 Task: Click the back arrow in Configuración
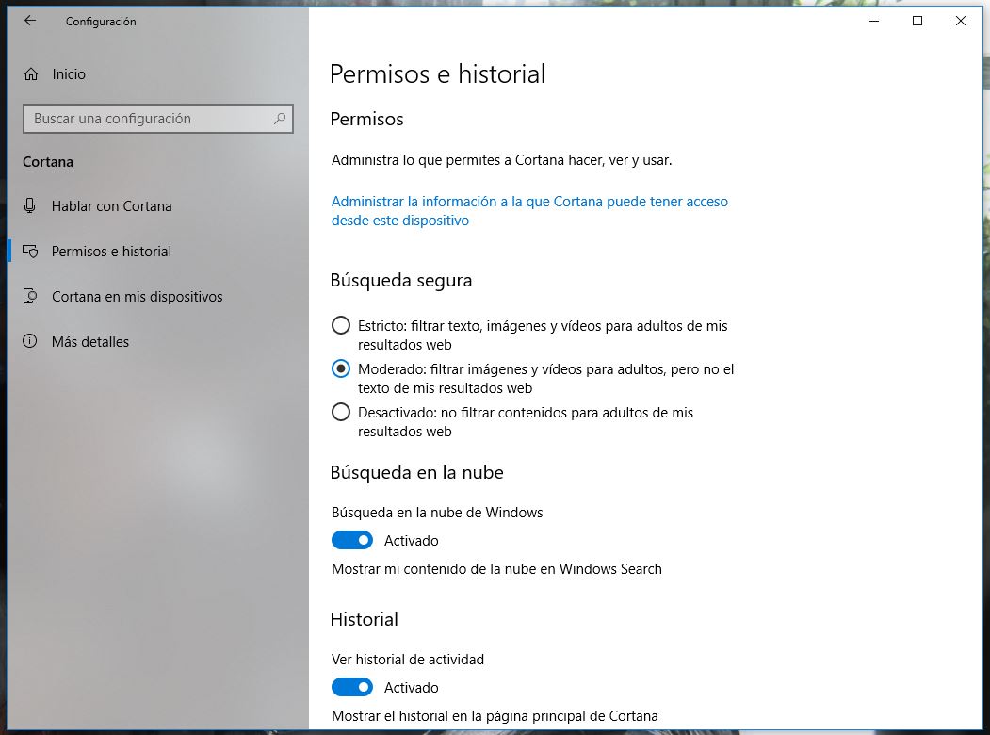click(x=30, y=21)
